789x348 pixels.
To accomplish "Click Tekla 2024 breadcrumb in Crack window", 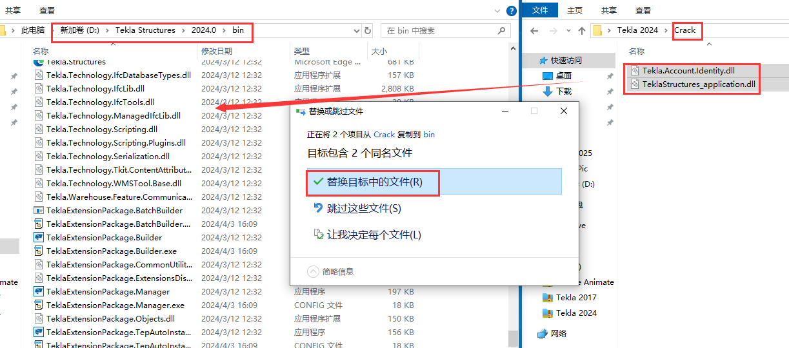I will coord(637,30).
